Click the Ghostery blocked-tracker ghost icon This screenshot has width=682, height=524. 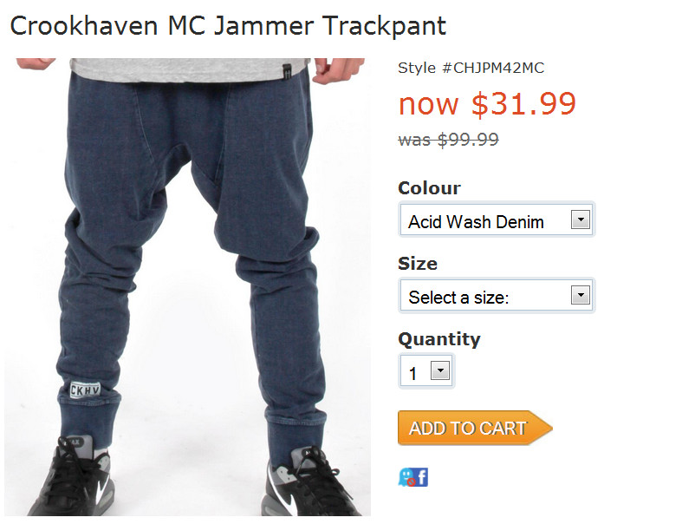click(x=406, y=477)
